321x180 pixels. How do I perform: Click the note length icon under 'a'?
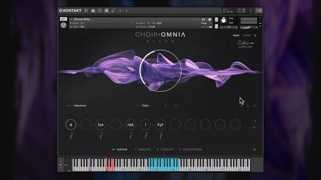point(71,135)
